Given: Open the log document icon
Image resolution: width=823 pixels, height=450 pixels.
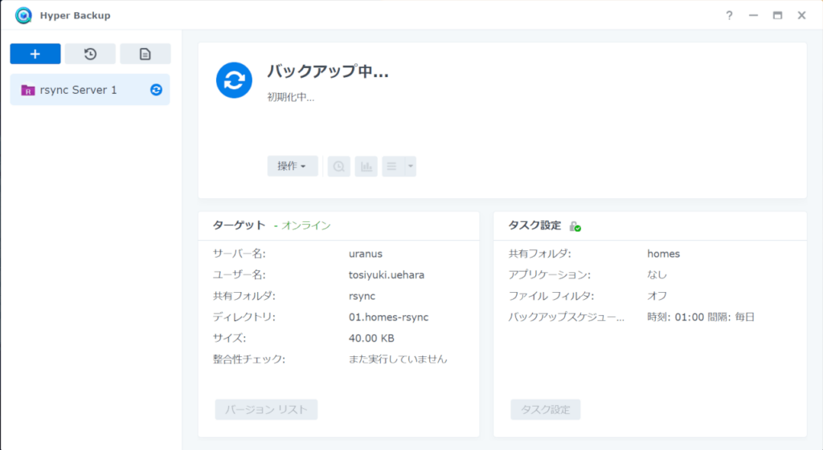Looking at the screenshot, I should (x=145, y=54).
